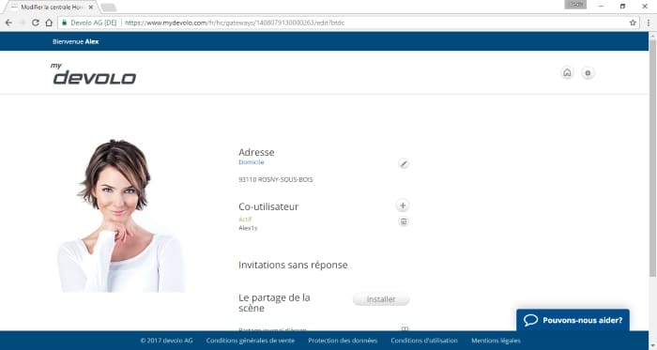Open Chrome's three-dot menu
The image size is (657, 350).
pos(649,23)
